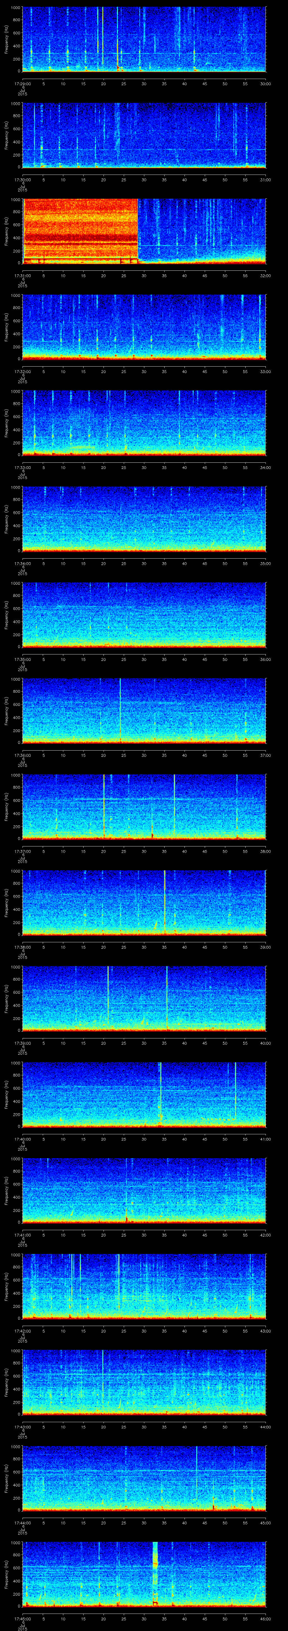Viewport: 288px width, 1631px height.
Task: Click the 17:44:00 start time label
Action: (22, 1523)
